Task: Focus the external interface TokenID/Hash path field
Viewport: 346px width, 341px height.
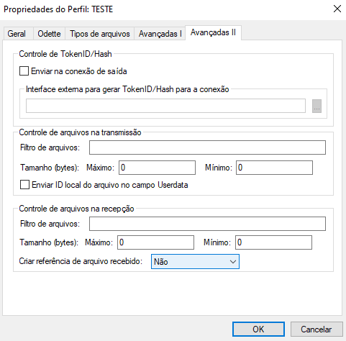Action: pyautogui.click(x=165, y=106)
